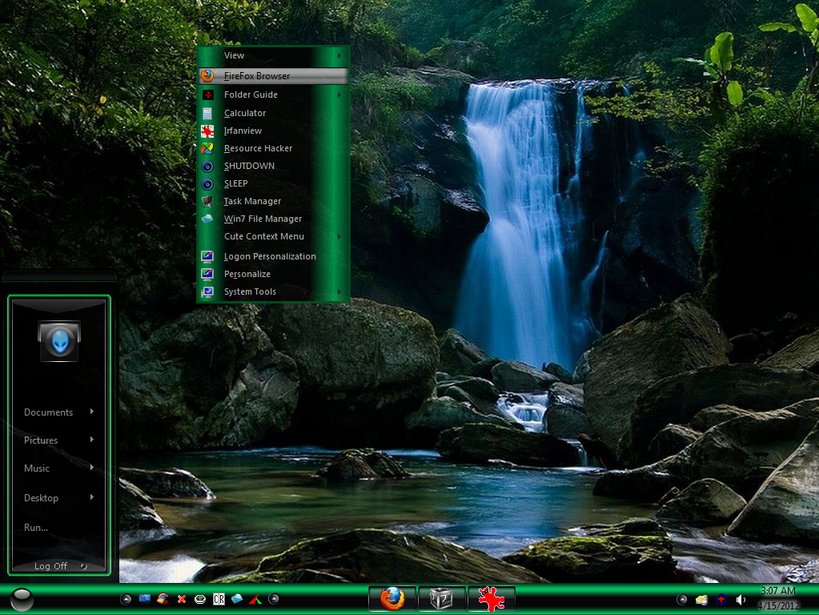Click the System Tools icon

pos(207,291)
